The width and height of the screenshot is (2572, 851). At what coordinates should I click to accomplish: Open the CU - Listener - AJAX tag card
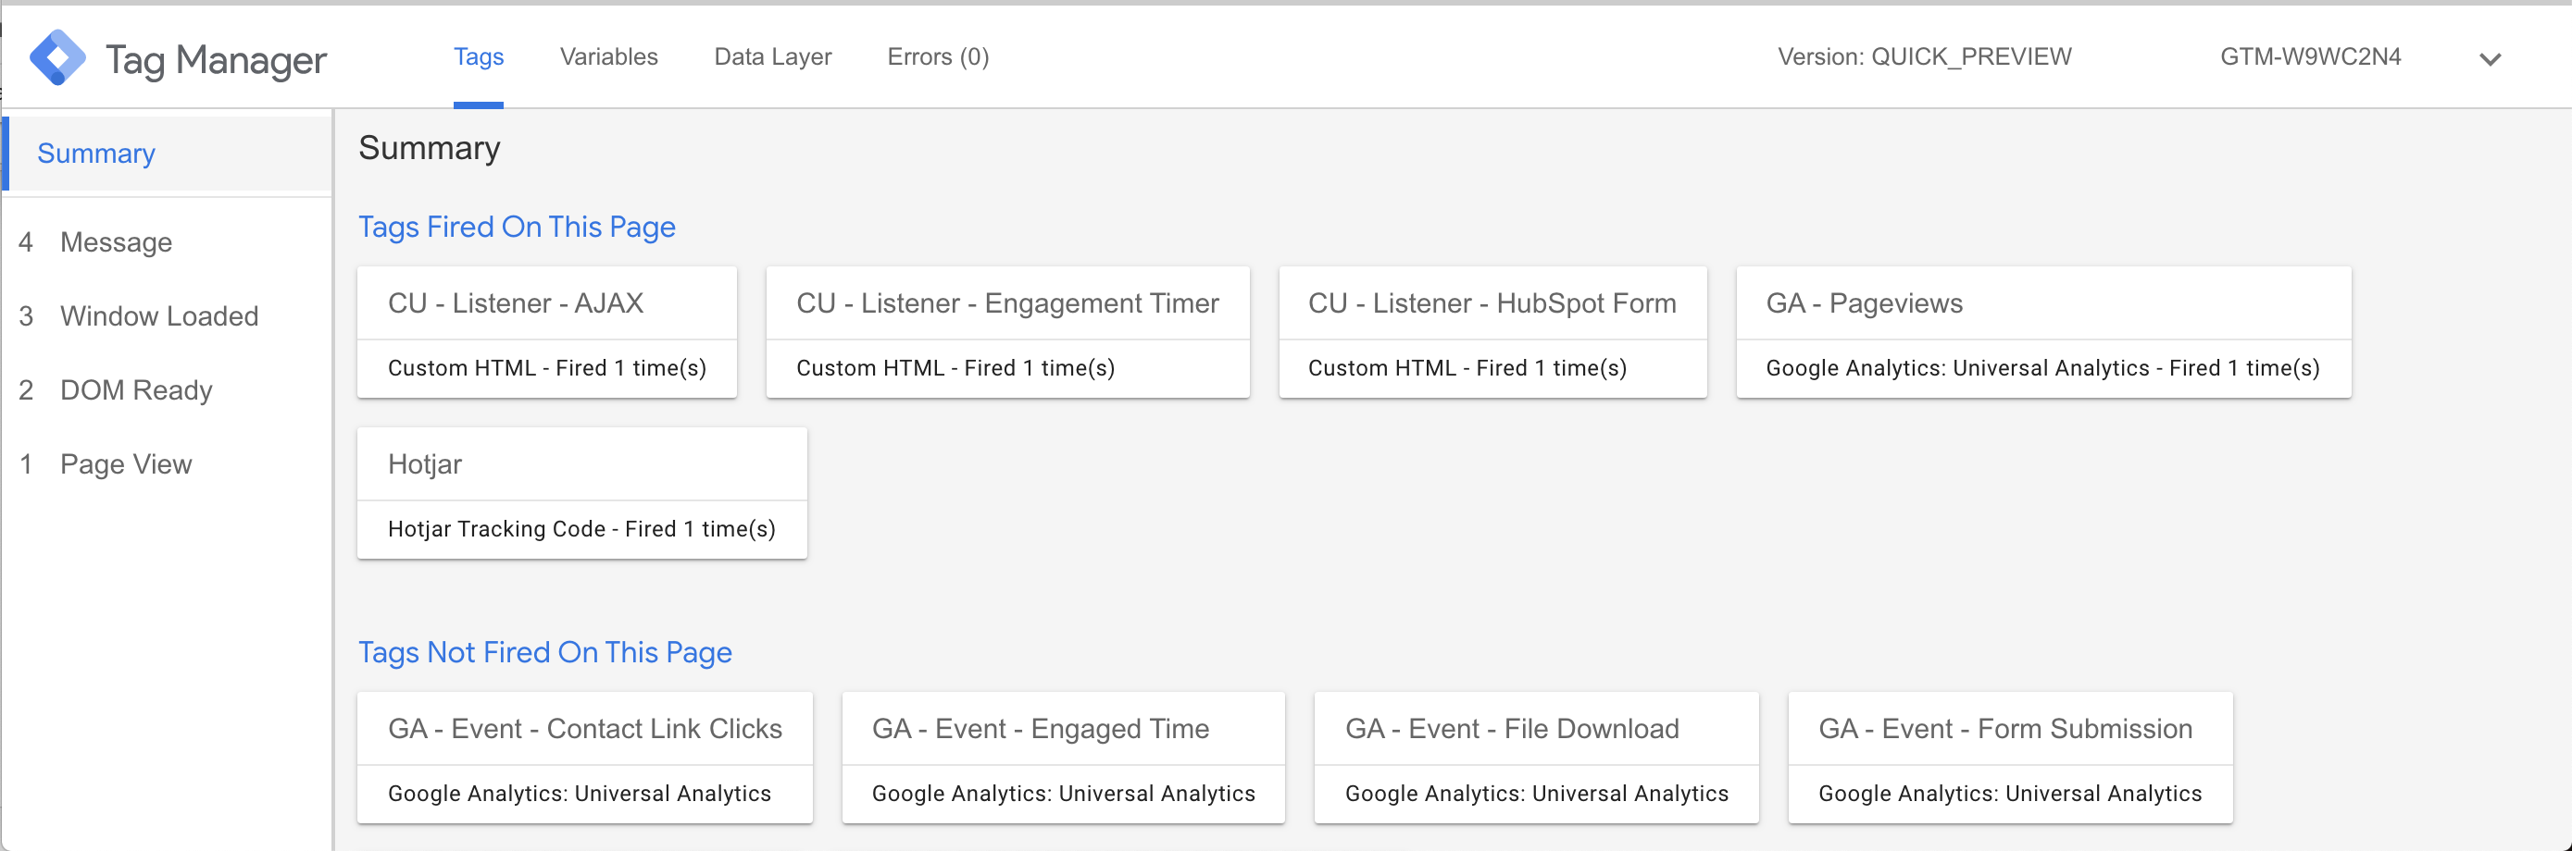click(x=546, y=332)
